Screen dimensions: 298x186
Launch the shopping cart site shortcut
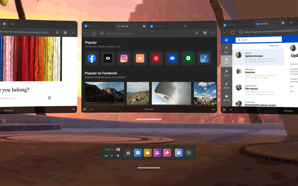(x=140, y=59)
